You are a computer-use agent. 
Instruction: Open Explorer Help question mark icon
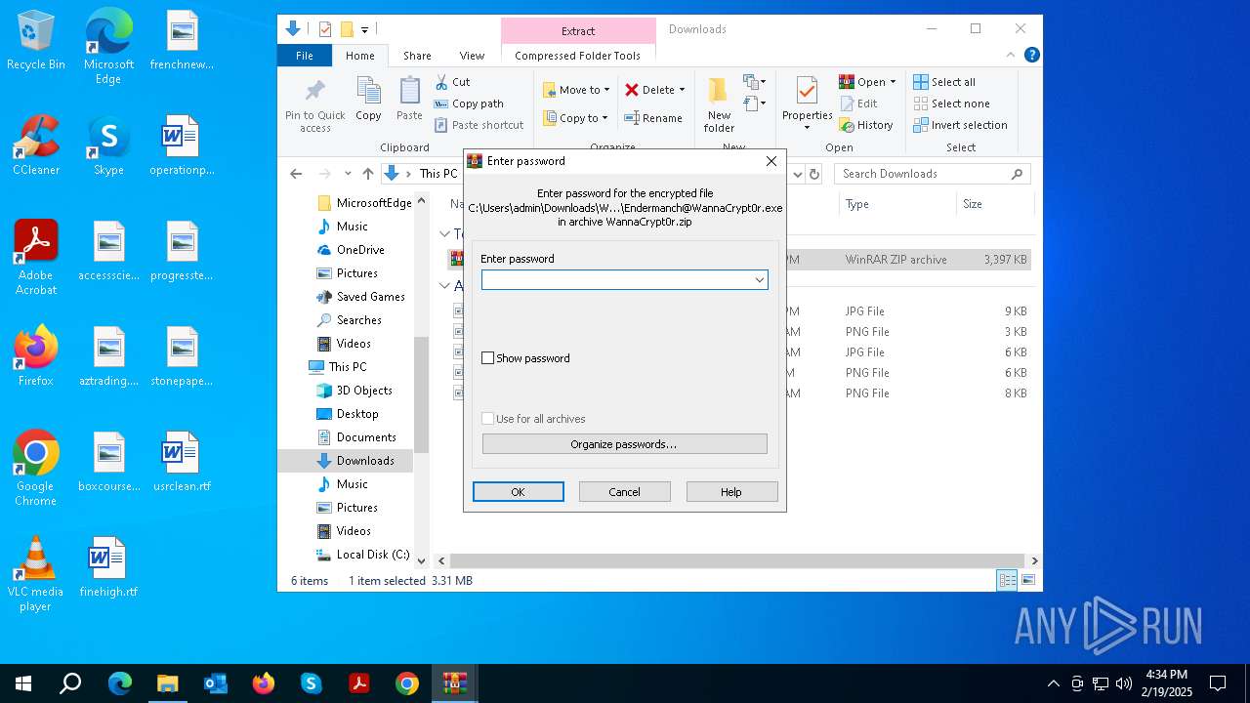[x=1031, y=56]
